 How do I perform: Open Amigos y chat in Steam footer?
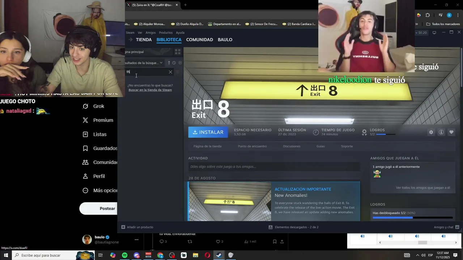[446, 227]
